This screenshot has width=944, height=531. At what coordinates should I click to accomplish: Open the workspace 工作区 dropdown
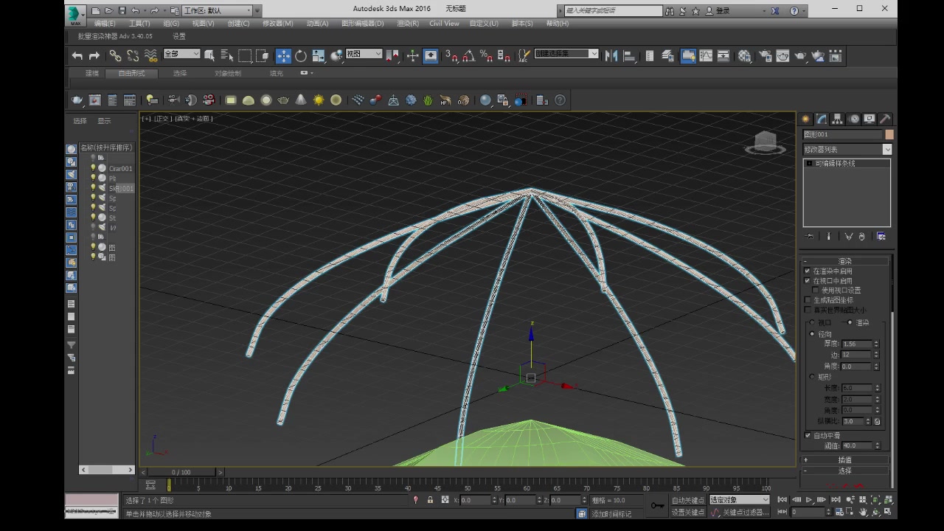(x=221, y=10)
